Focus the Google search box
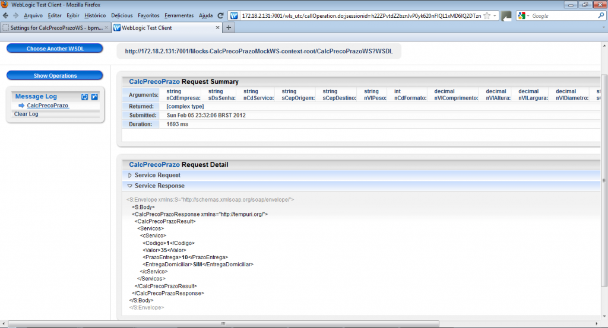Screen dimensions: 608x328 pyautogui.click(x=564, y=16)
